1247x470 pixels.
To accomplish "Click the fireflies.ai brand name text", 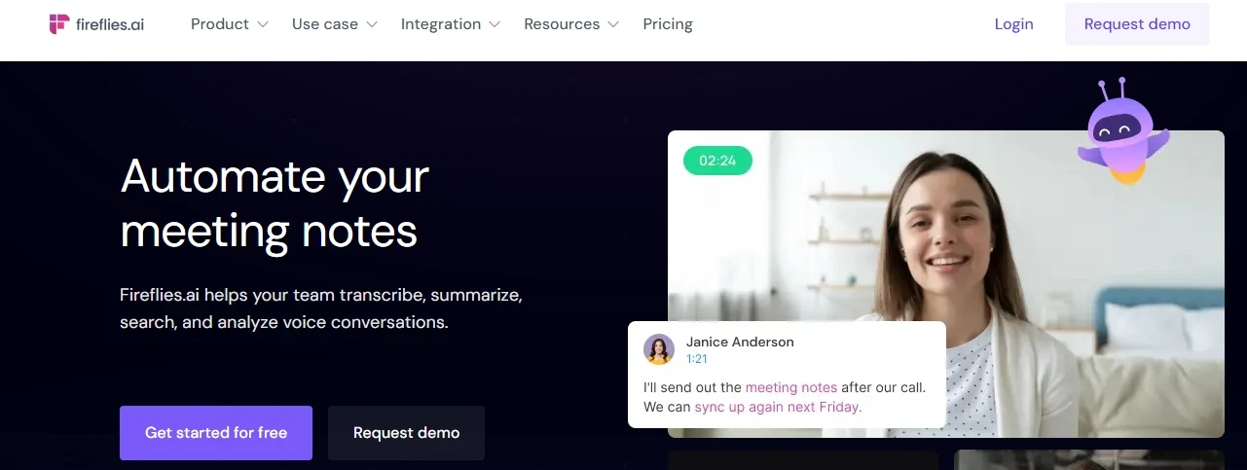I will (110, 24).
